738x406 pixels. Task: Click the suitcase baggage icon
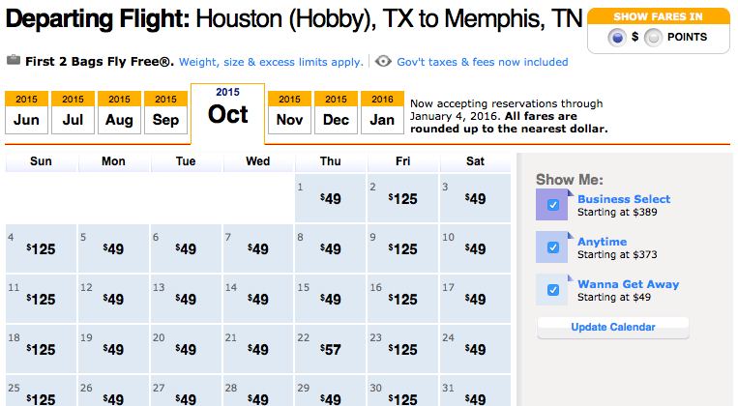coord(14,61)
